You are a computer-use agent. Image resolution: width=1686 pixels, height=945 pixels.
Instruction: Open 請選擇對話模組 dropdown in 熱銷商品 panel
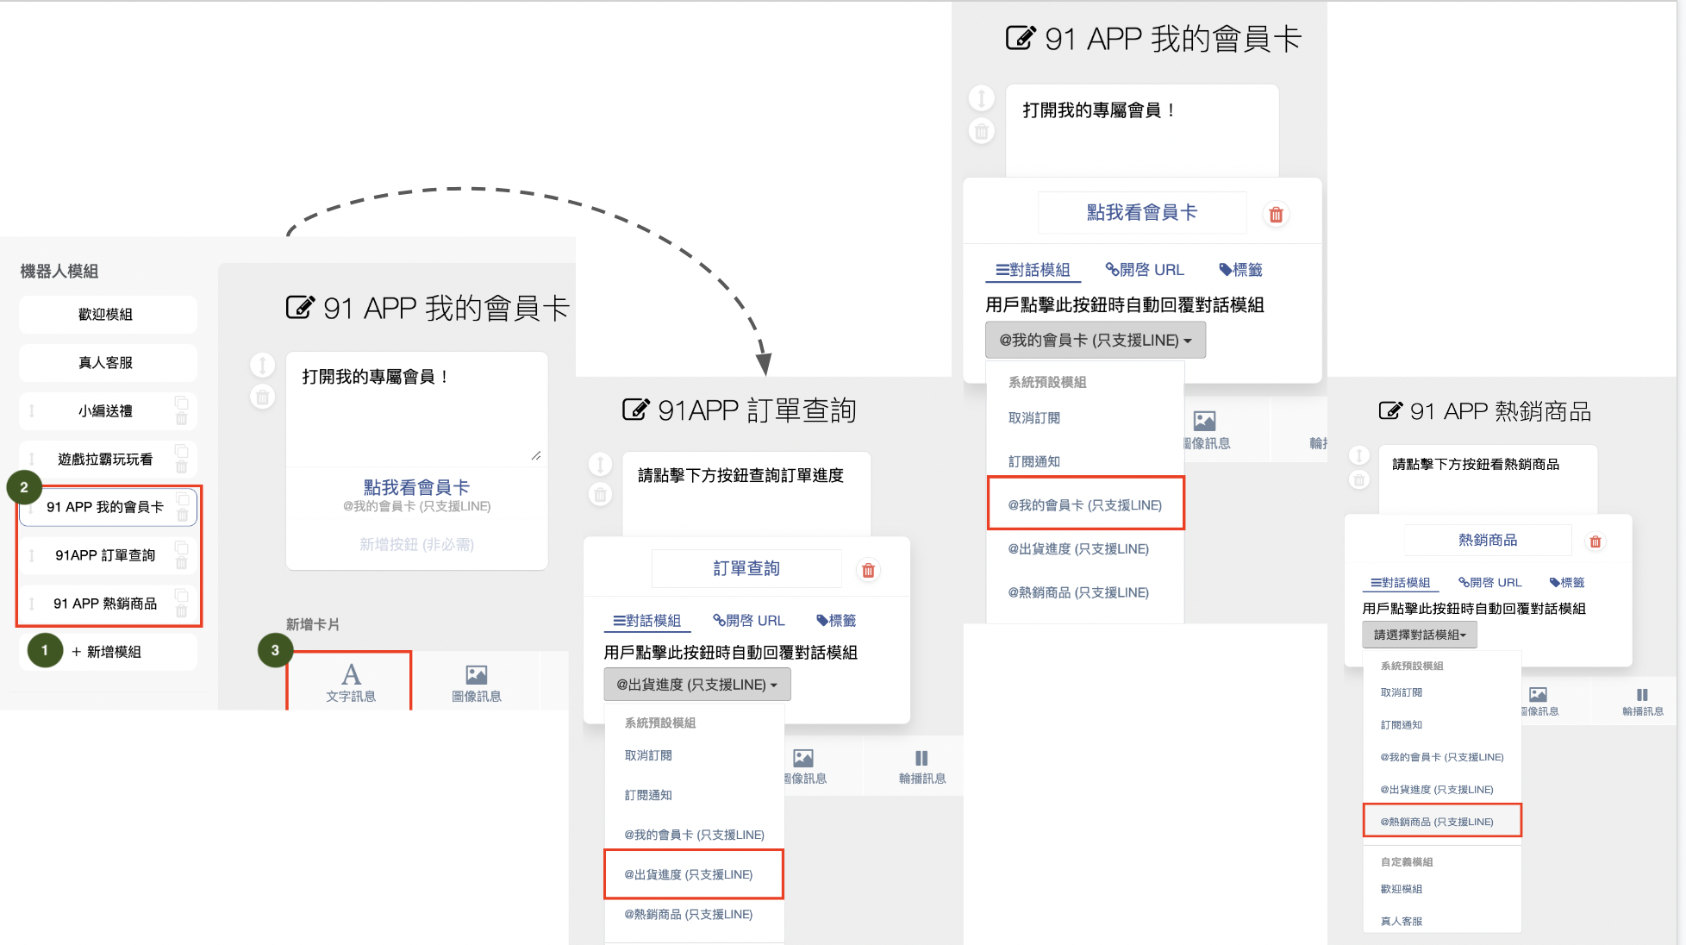pos(1420,635)
